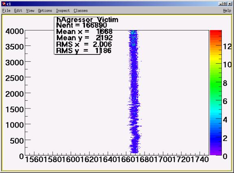Minimize the c1 canvas window

tap(221, 4)
